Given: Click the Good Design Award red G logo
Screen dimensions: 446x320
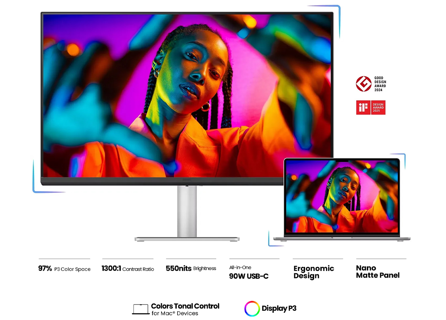Looking at the screenshot, I should pyautogui.click(x=363, y=84).
